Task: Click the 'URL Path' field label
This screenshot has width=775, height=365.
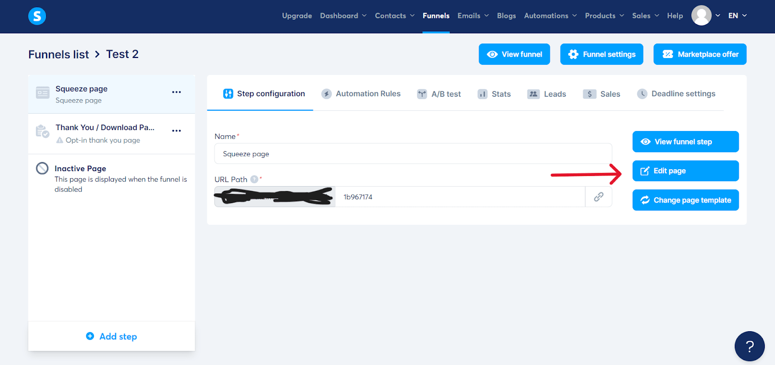Action: click(x=231, y=179)
